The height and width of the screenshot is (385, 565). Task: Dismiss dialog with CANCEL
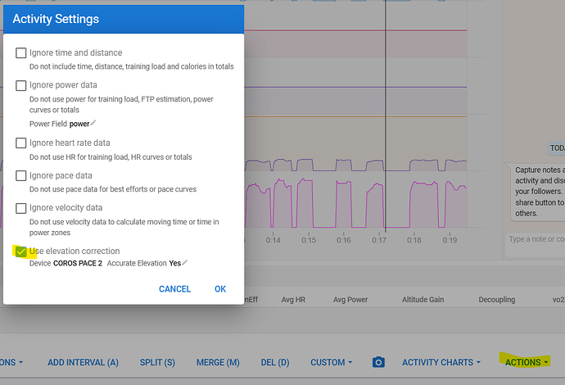point(174,288)
